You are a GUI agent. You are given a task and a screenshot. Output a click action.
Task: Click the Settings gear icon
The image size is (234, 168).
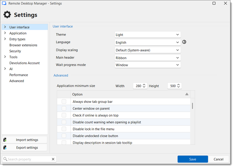(7, 15)
